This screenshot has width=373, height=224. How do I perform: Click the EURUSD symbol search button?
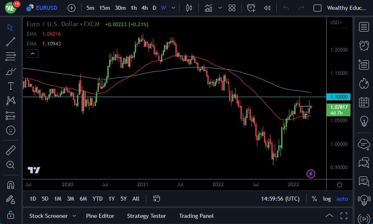coord(41,8)
